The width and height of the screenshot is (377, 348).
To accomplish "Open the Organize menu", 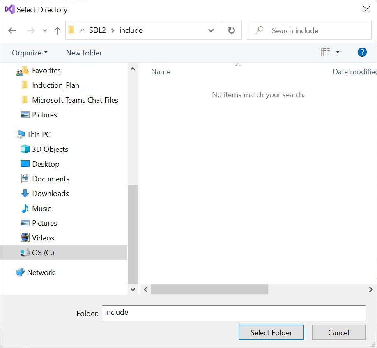I will coord(30,53).
